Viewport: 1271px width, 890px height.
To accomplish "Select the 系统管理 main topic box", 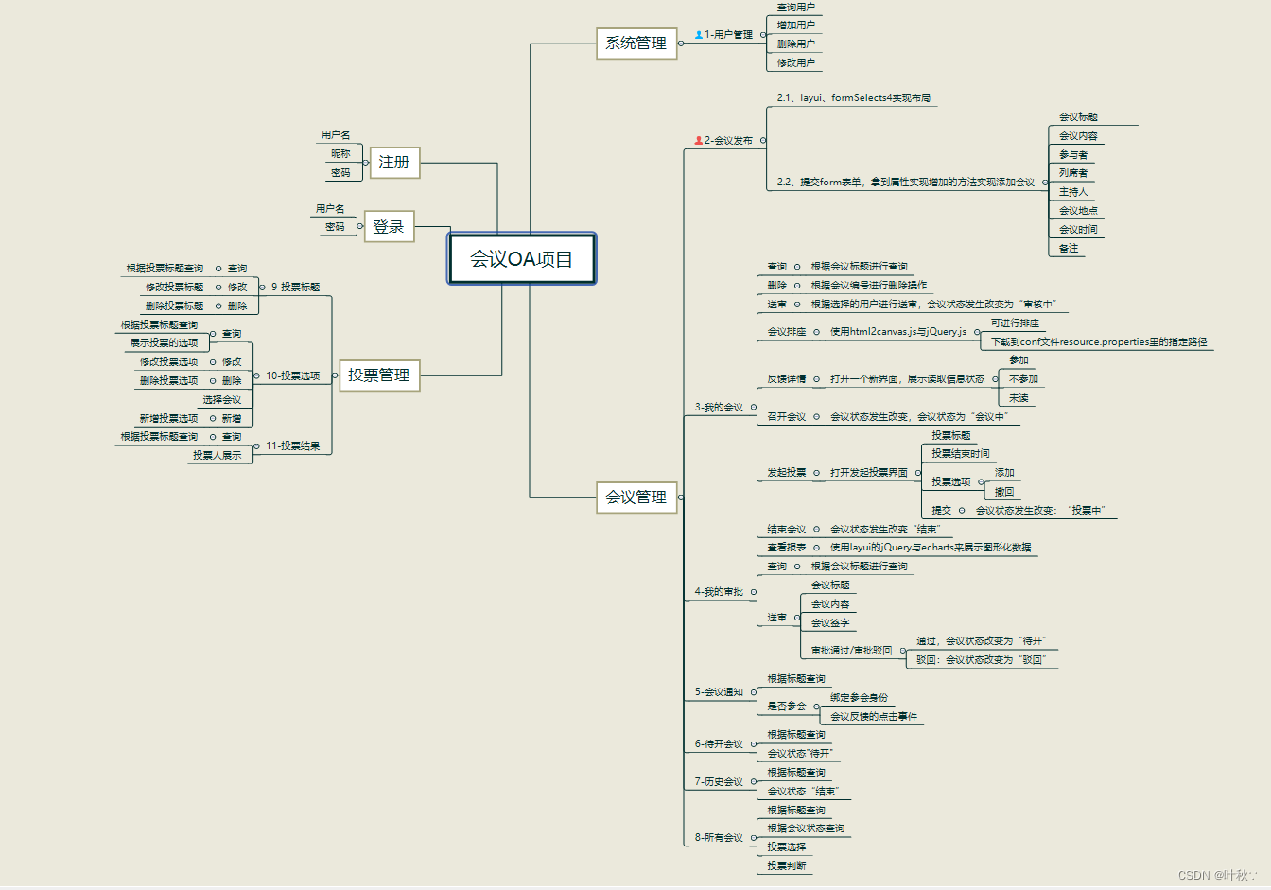I will [x=636, y=44].
